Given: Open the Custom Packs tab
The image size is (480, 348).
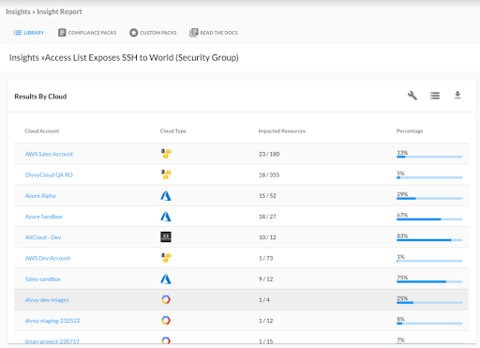Looking at the screenshot, I should click(x=153, y=33).
